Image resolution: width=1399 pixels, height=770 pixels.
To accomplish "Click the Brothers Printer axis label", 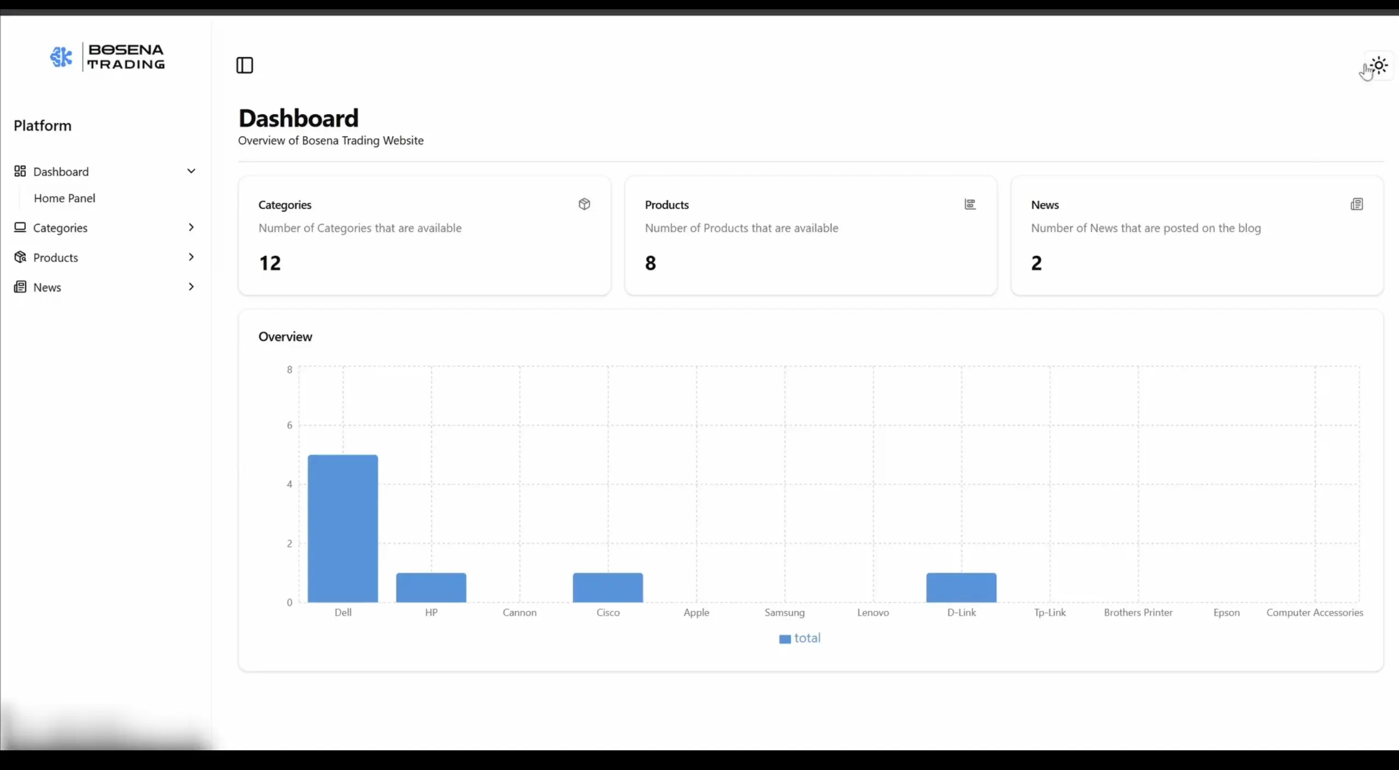I will coord(1138,612).
